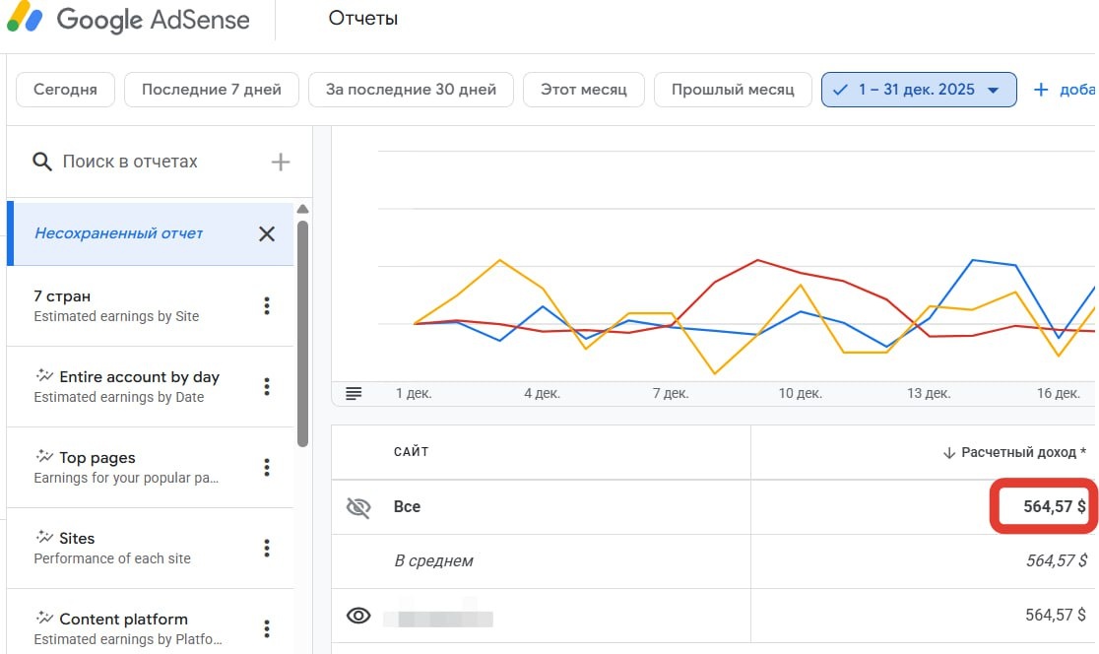
Task: Click the sparkle icon beside Top pages
Action: [x=45, y=456]
